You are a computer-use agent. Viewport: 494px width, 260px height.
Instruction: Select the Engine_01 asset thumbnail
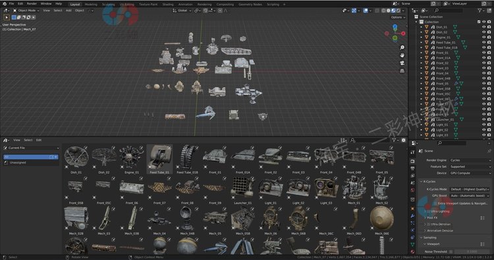[x=131, y=159]
